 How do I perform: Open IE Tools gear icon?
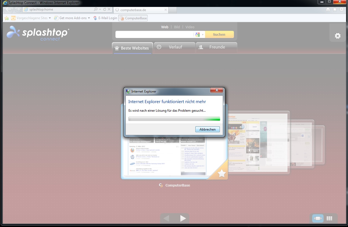(342, 9)
